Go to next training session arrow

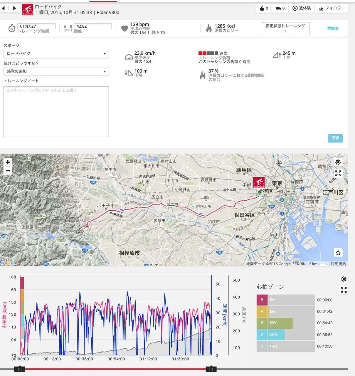tap(14, 8)
